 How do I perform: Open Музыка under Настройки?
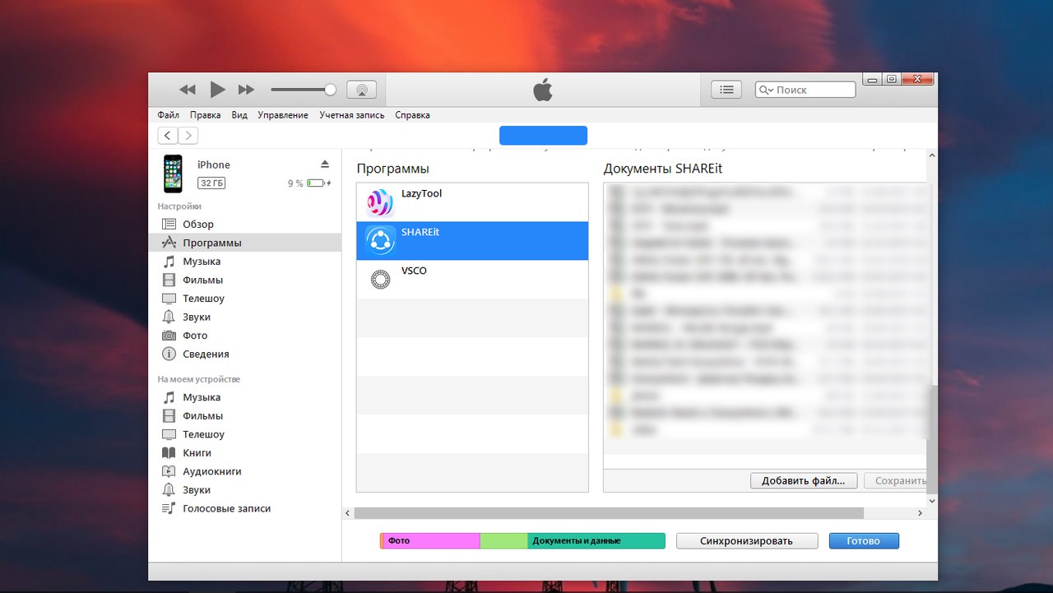click(245, 261)
